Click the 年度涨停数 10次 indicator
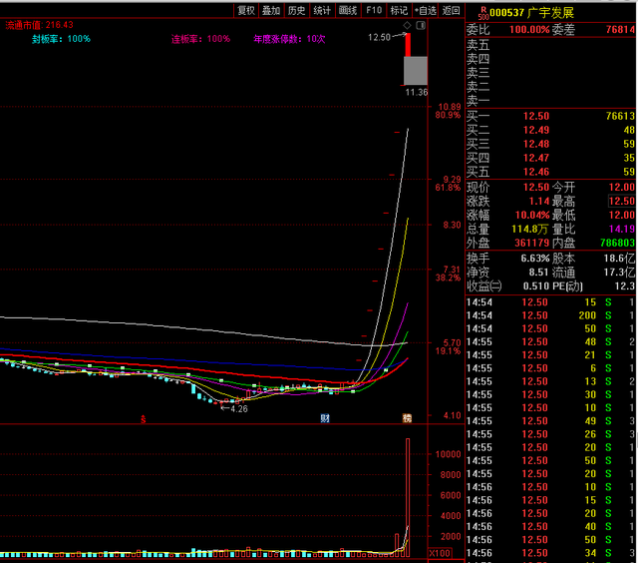 click(x=289, y=39)
